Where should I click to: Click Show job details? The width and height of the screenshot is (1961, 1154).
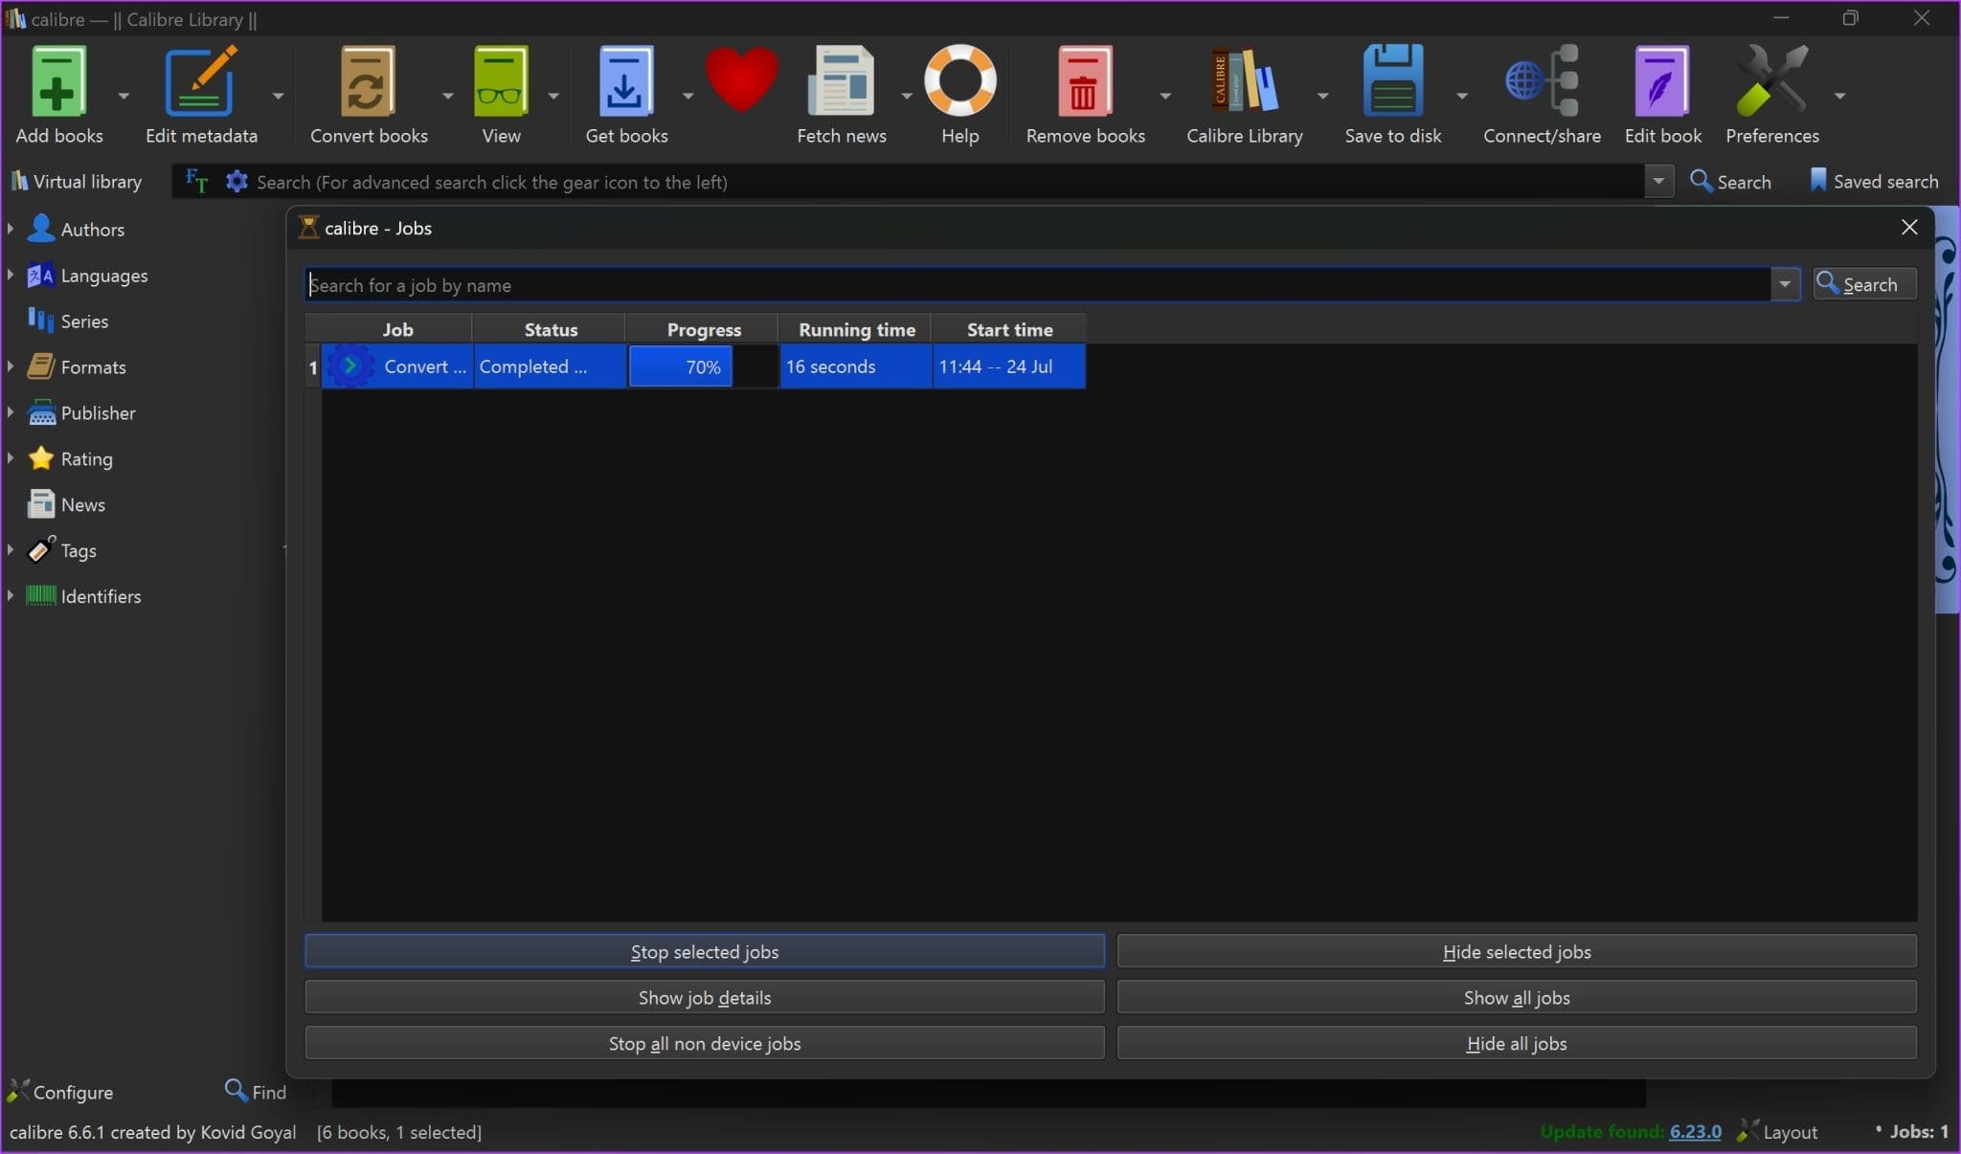point(705,998)
